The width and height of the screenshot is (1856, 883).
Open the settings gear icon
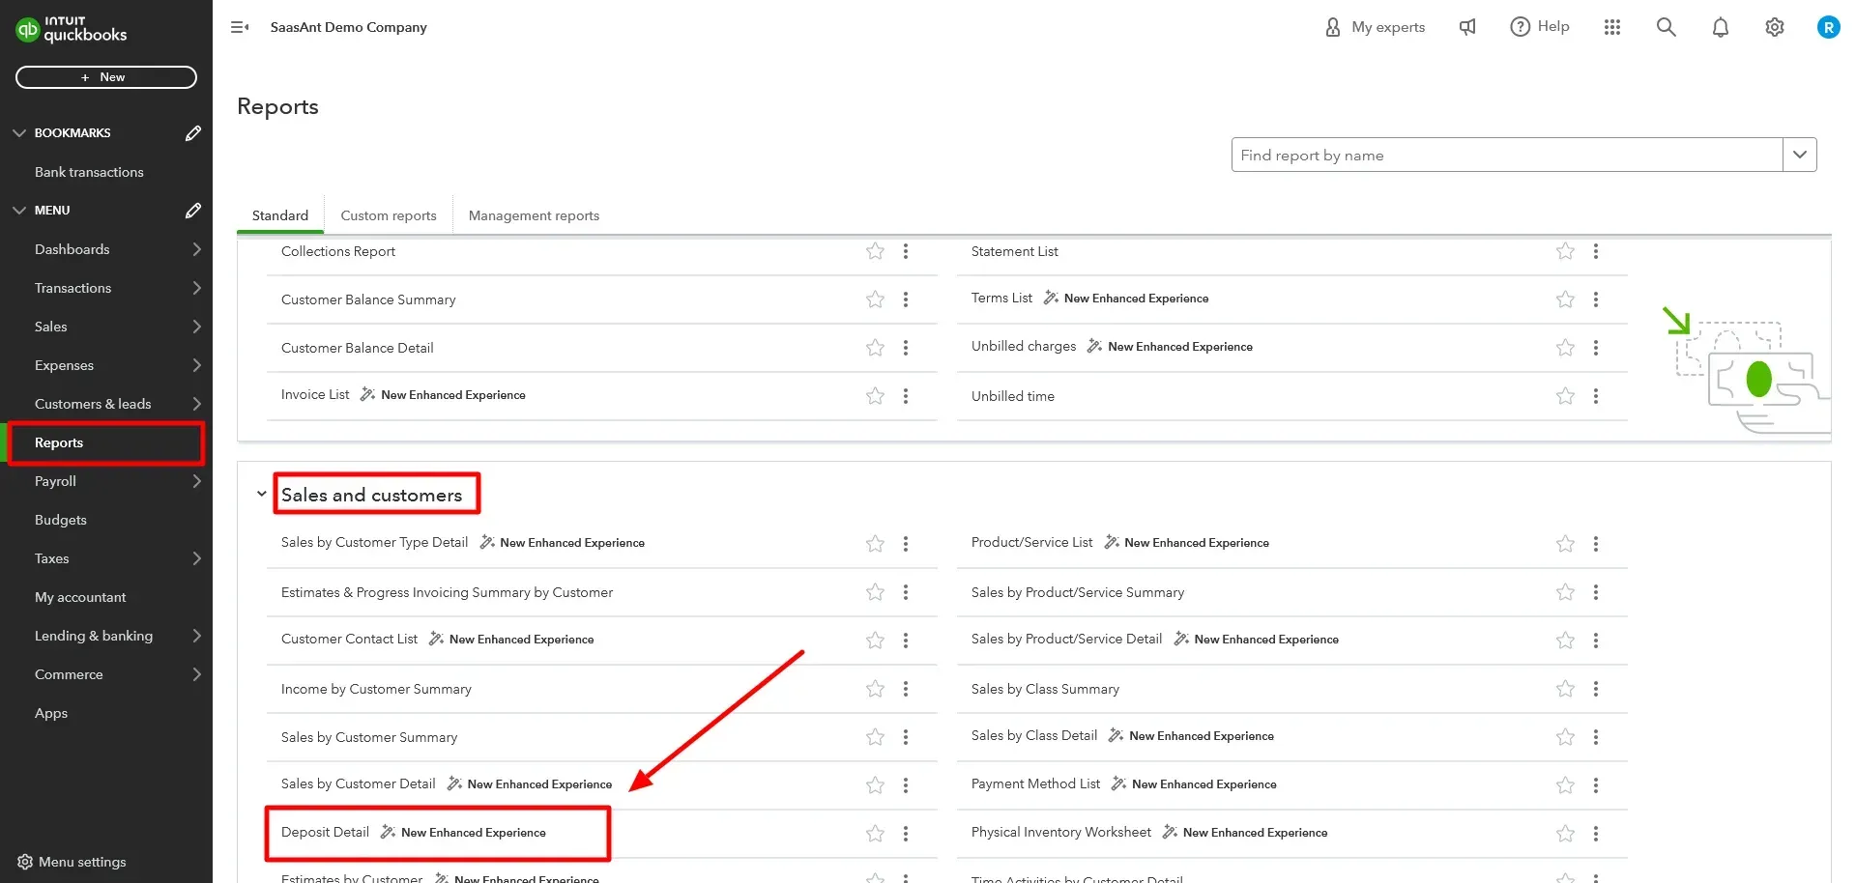tap(1775, 27)
